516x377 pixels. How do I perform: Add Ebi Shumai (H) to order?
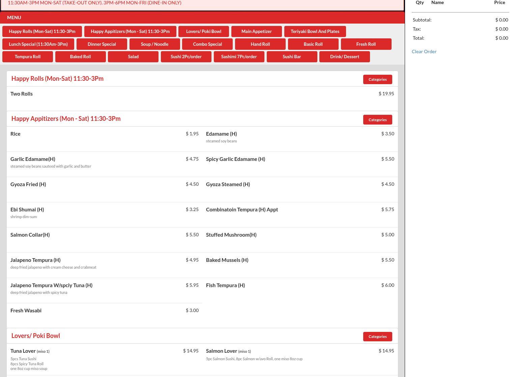coord(105,215)
